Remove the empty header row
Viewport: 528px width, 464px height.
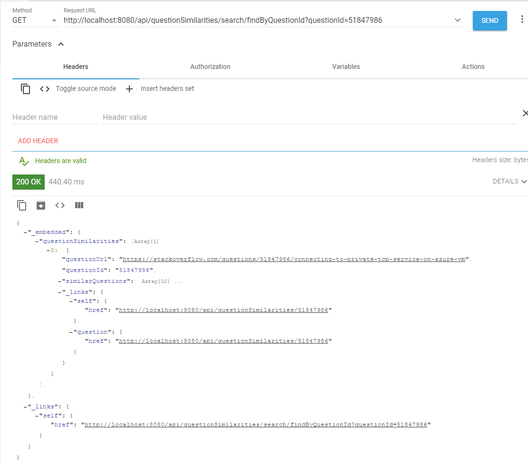pos(525,113)
